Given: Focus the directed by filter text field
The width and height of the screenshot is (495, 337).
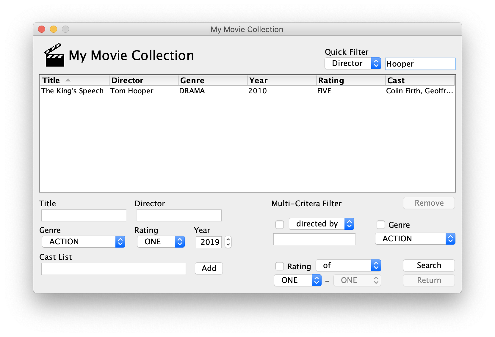Looking at the screenshot, I should (314, 239).
